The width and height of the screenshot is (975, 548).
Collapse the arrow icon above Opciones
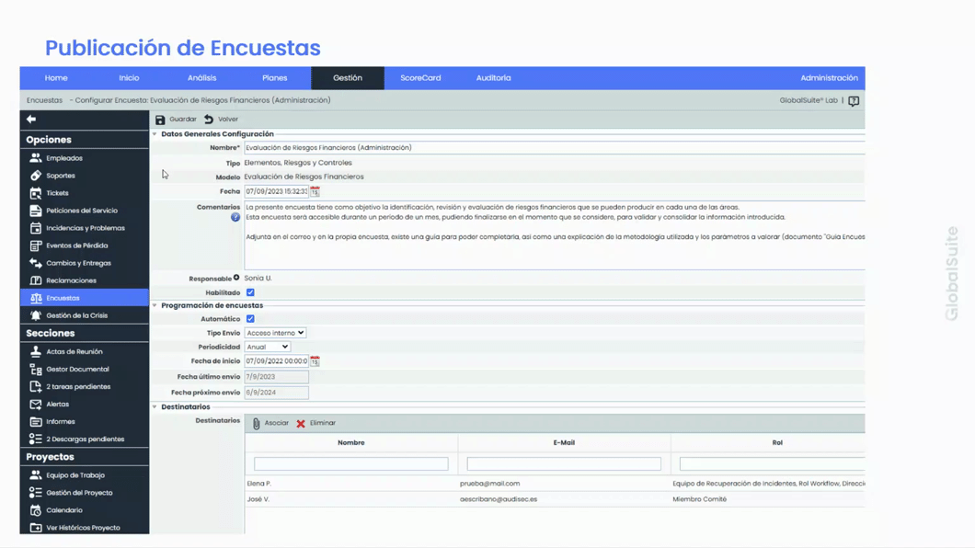tap(32, 119)
